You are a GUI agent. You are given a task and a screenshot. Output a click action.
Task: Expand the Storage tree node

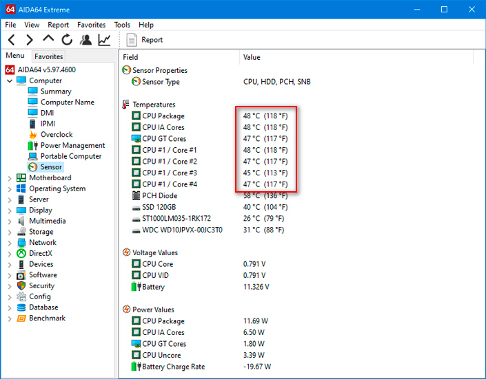pyautogui.click(x=10, y=232)
